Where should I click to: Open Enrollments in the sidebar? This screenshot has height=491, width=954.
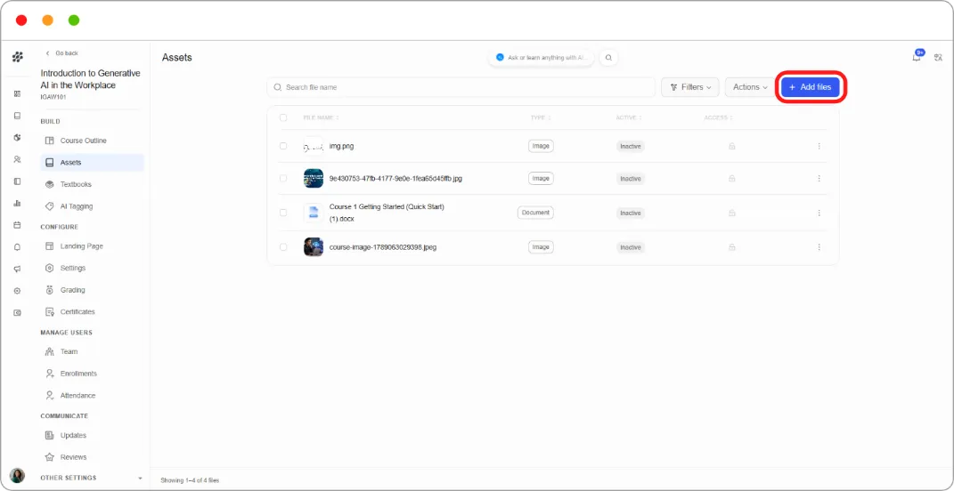pyautogui.click(x=92, y=374)
